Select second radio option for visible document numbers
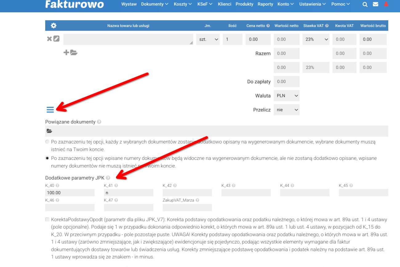 tap(47, 158)
